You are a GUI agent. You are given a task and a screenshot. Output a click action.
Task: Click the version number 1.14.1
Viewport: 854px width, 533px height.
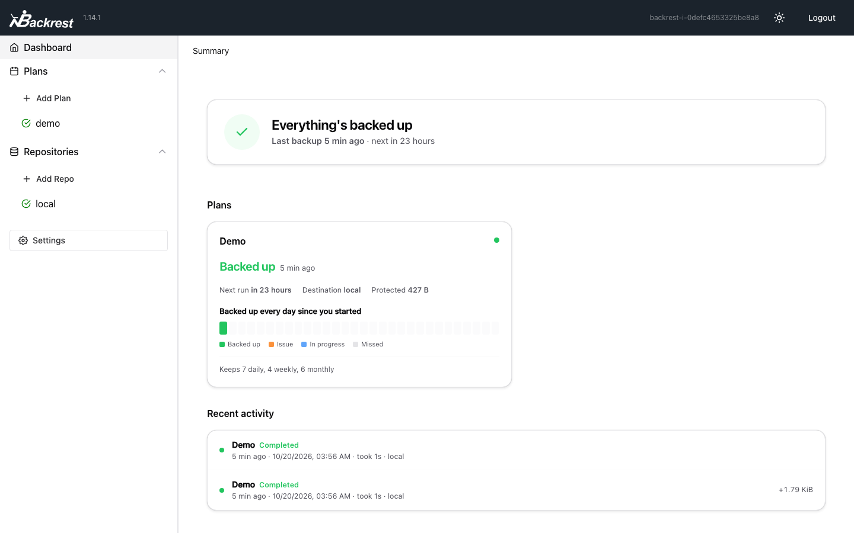(92, 18)
